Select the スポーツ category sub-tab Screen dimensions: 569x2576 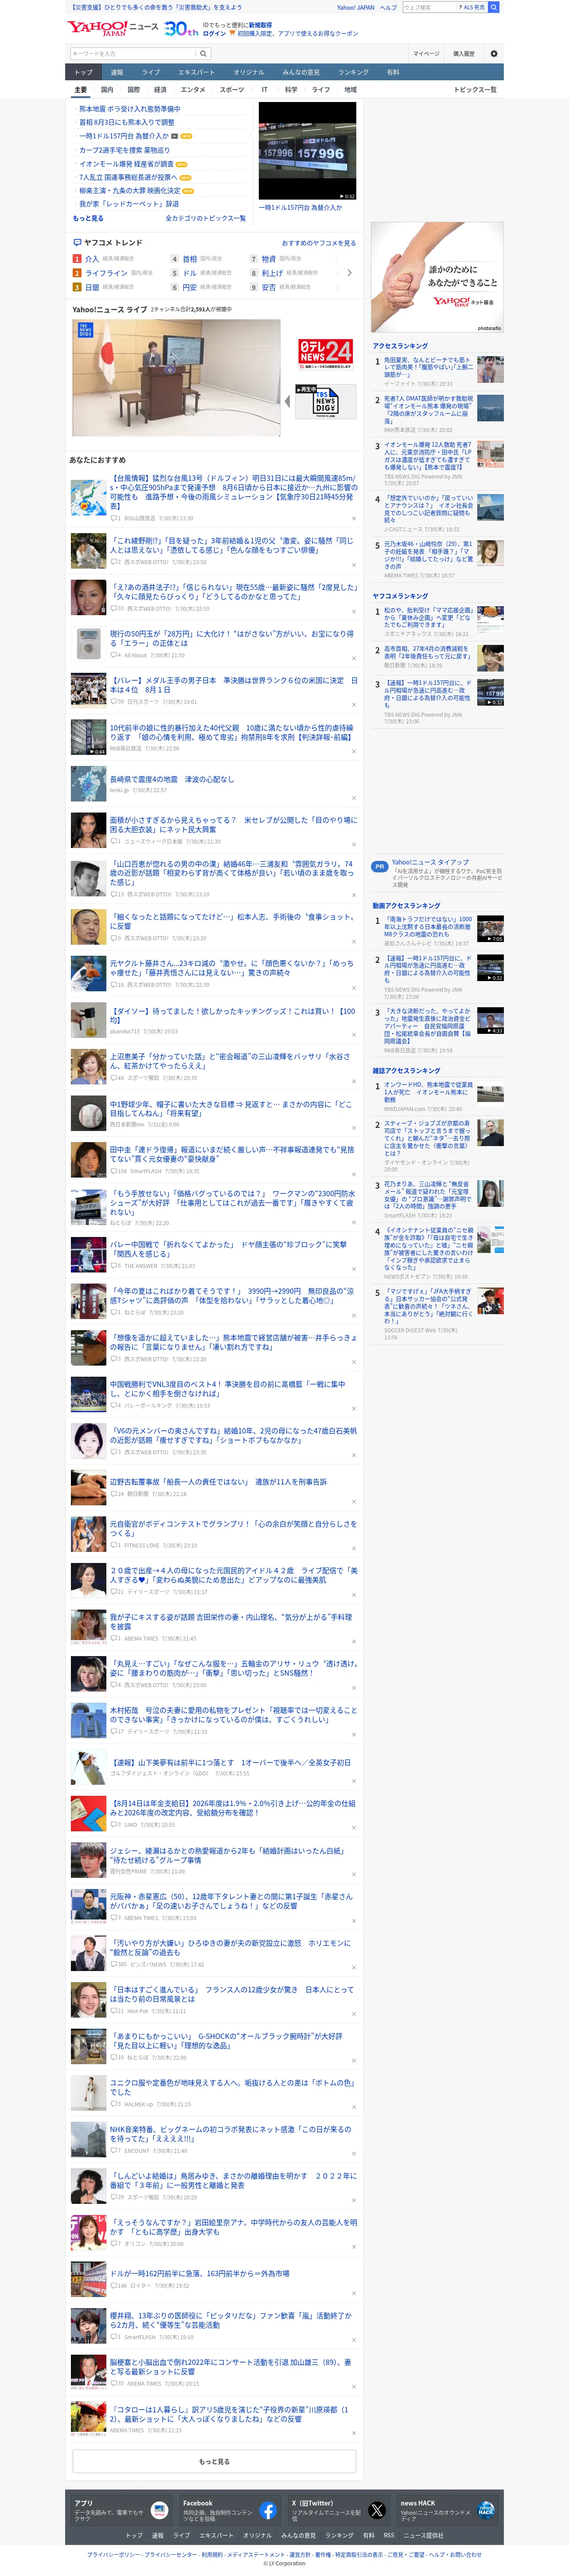click(x=232, y=90)
